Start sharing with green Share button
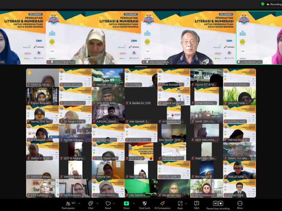Viewport: 282px width, 211px height. 126,204
